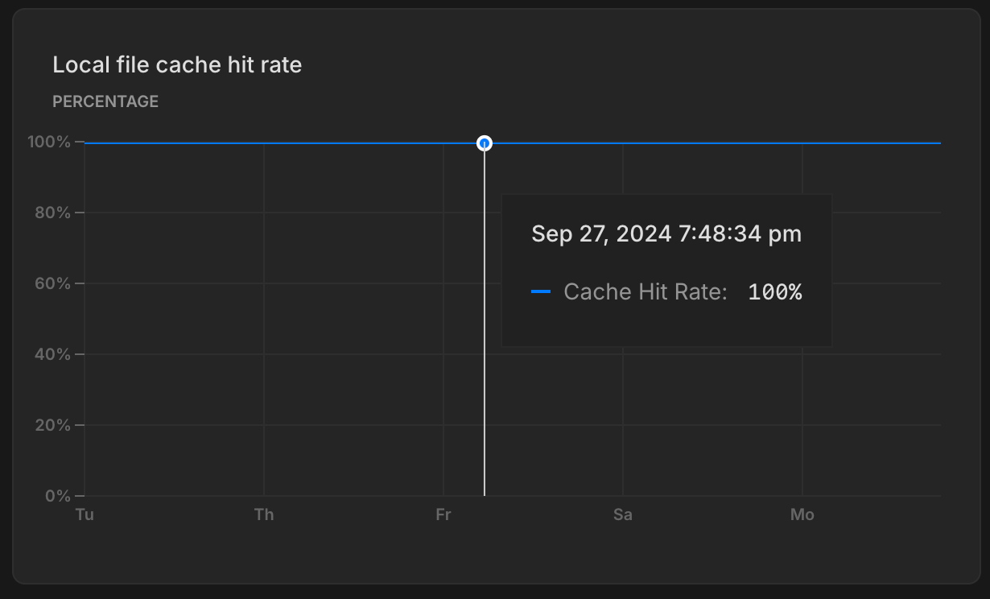Click the Sa x-axis day label
990x599 pixels.
pyautogui.click(x=622, y=514)
